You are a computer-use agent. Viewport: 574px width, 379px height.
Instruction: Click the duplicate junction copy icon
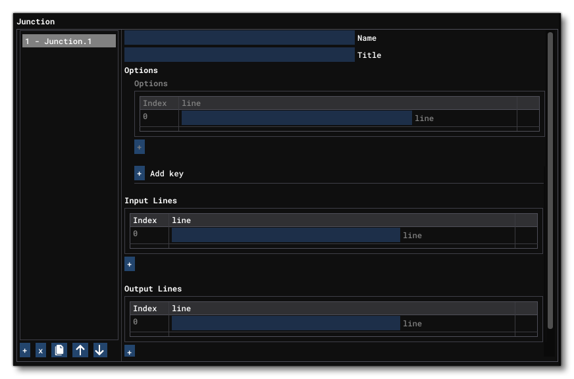60,351
